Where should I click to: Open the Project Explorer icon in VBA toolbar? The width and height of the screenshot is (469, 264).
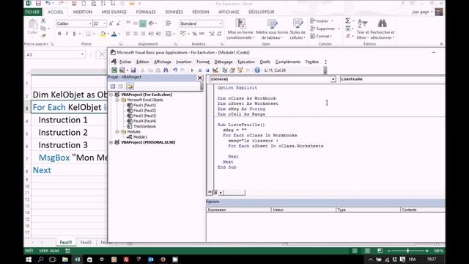pyautogui.click(x=225, y=70)
